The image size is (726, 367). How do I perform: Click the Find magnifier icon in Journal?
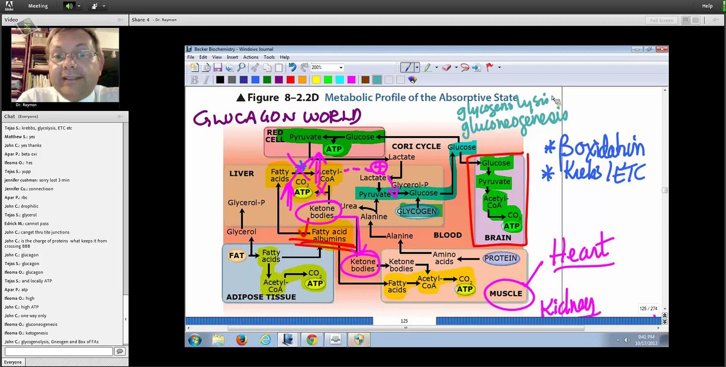(x=241, y=67)
